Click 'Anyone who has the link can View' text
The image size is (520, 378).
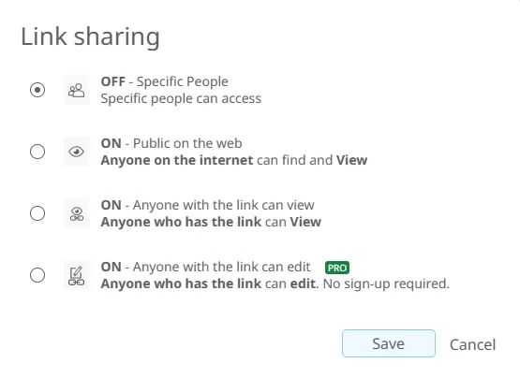(211, 222)
